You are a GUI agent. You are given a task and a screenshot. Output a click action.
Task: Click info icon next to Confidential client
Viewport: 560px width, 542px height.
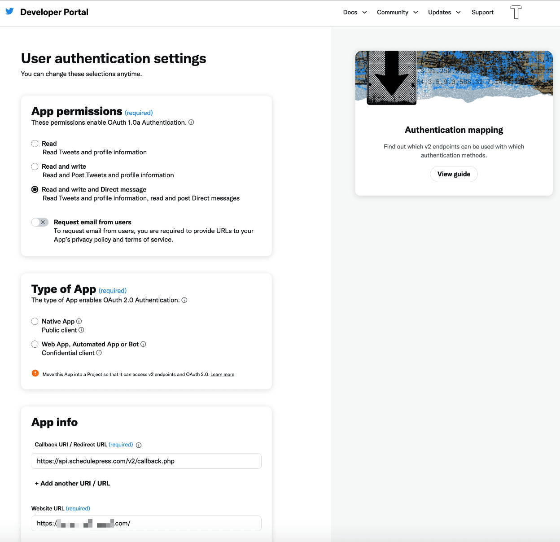pos(99,353)
